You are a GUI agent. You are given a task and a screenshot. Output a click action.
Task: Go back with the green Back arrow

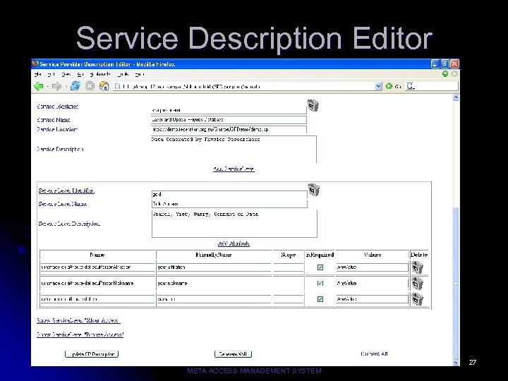pos(39,86)
